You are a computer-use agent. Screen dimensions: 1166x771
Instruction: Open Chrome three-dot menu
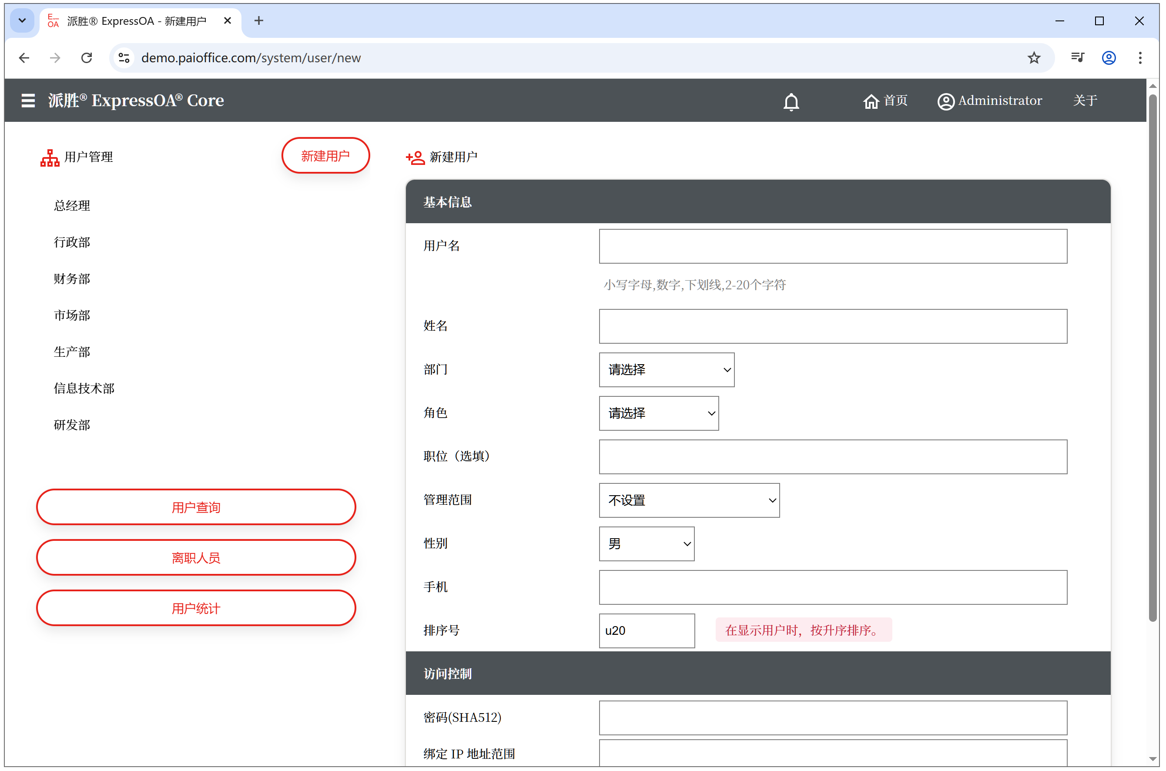(1140, 58)
